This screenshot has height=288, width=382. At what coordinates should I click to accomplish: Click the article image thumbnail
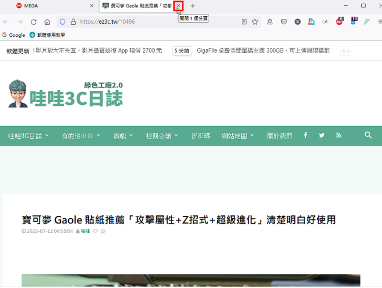pyautogui.click(x=191, y=281)
